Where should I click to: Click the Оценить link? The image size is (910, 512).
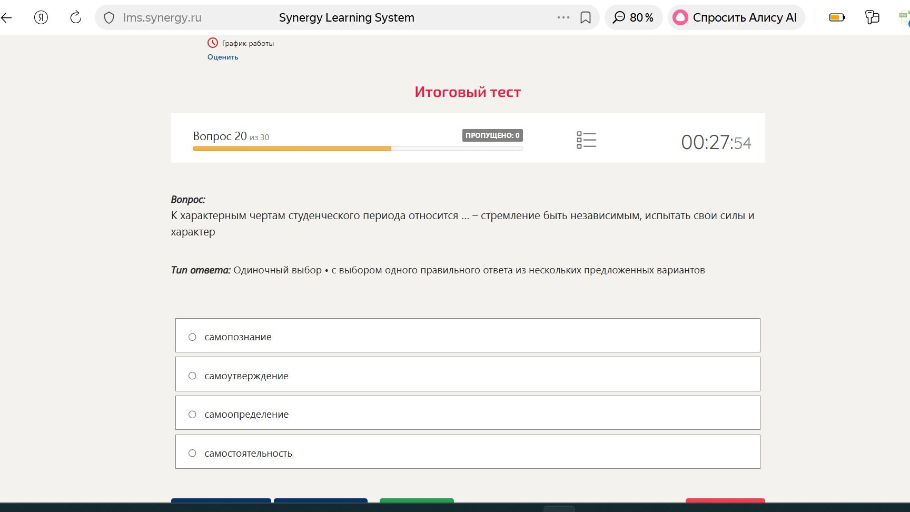pos(223,57)
